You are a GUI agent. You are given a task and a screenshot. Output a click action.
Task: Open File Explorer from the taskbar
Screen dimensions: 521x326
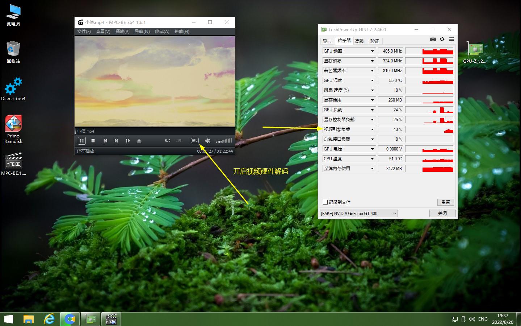coord(29,319)
